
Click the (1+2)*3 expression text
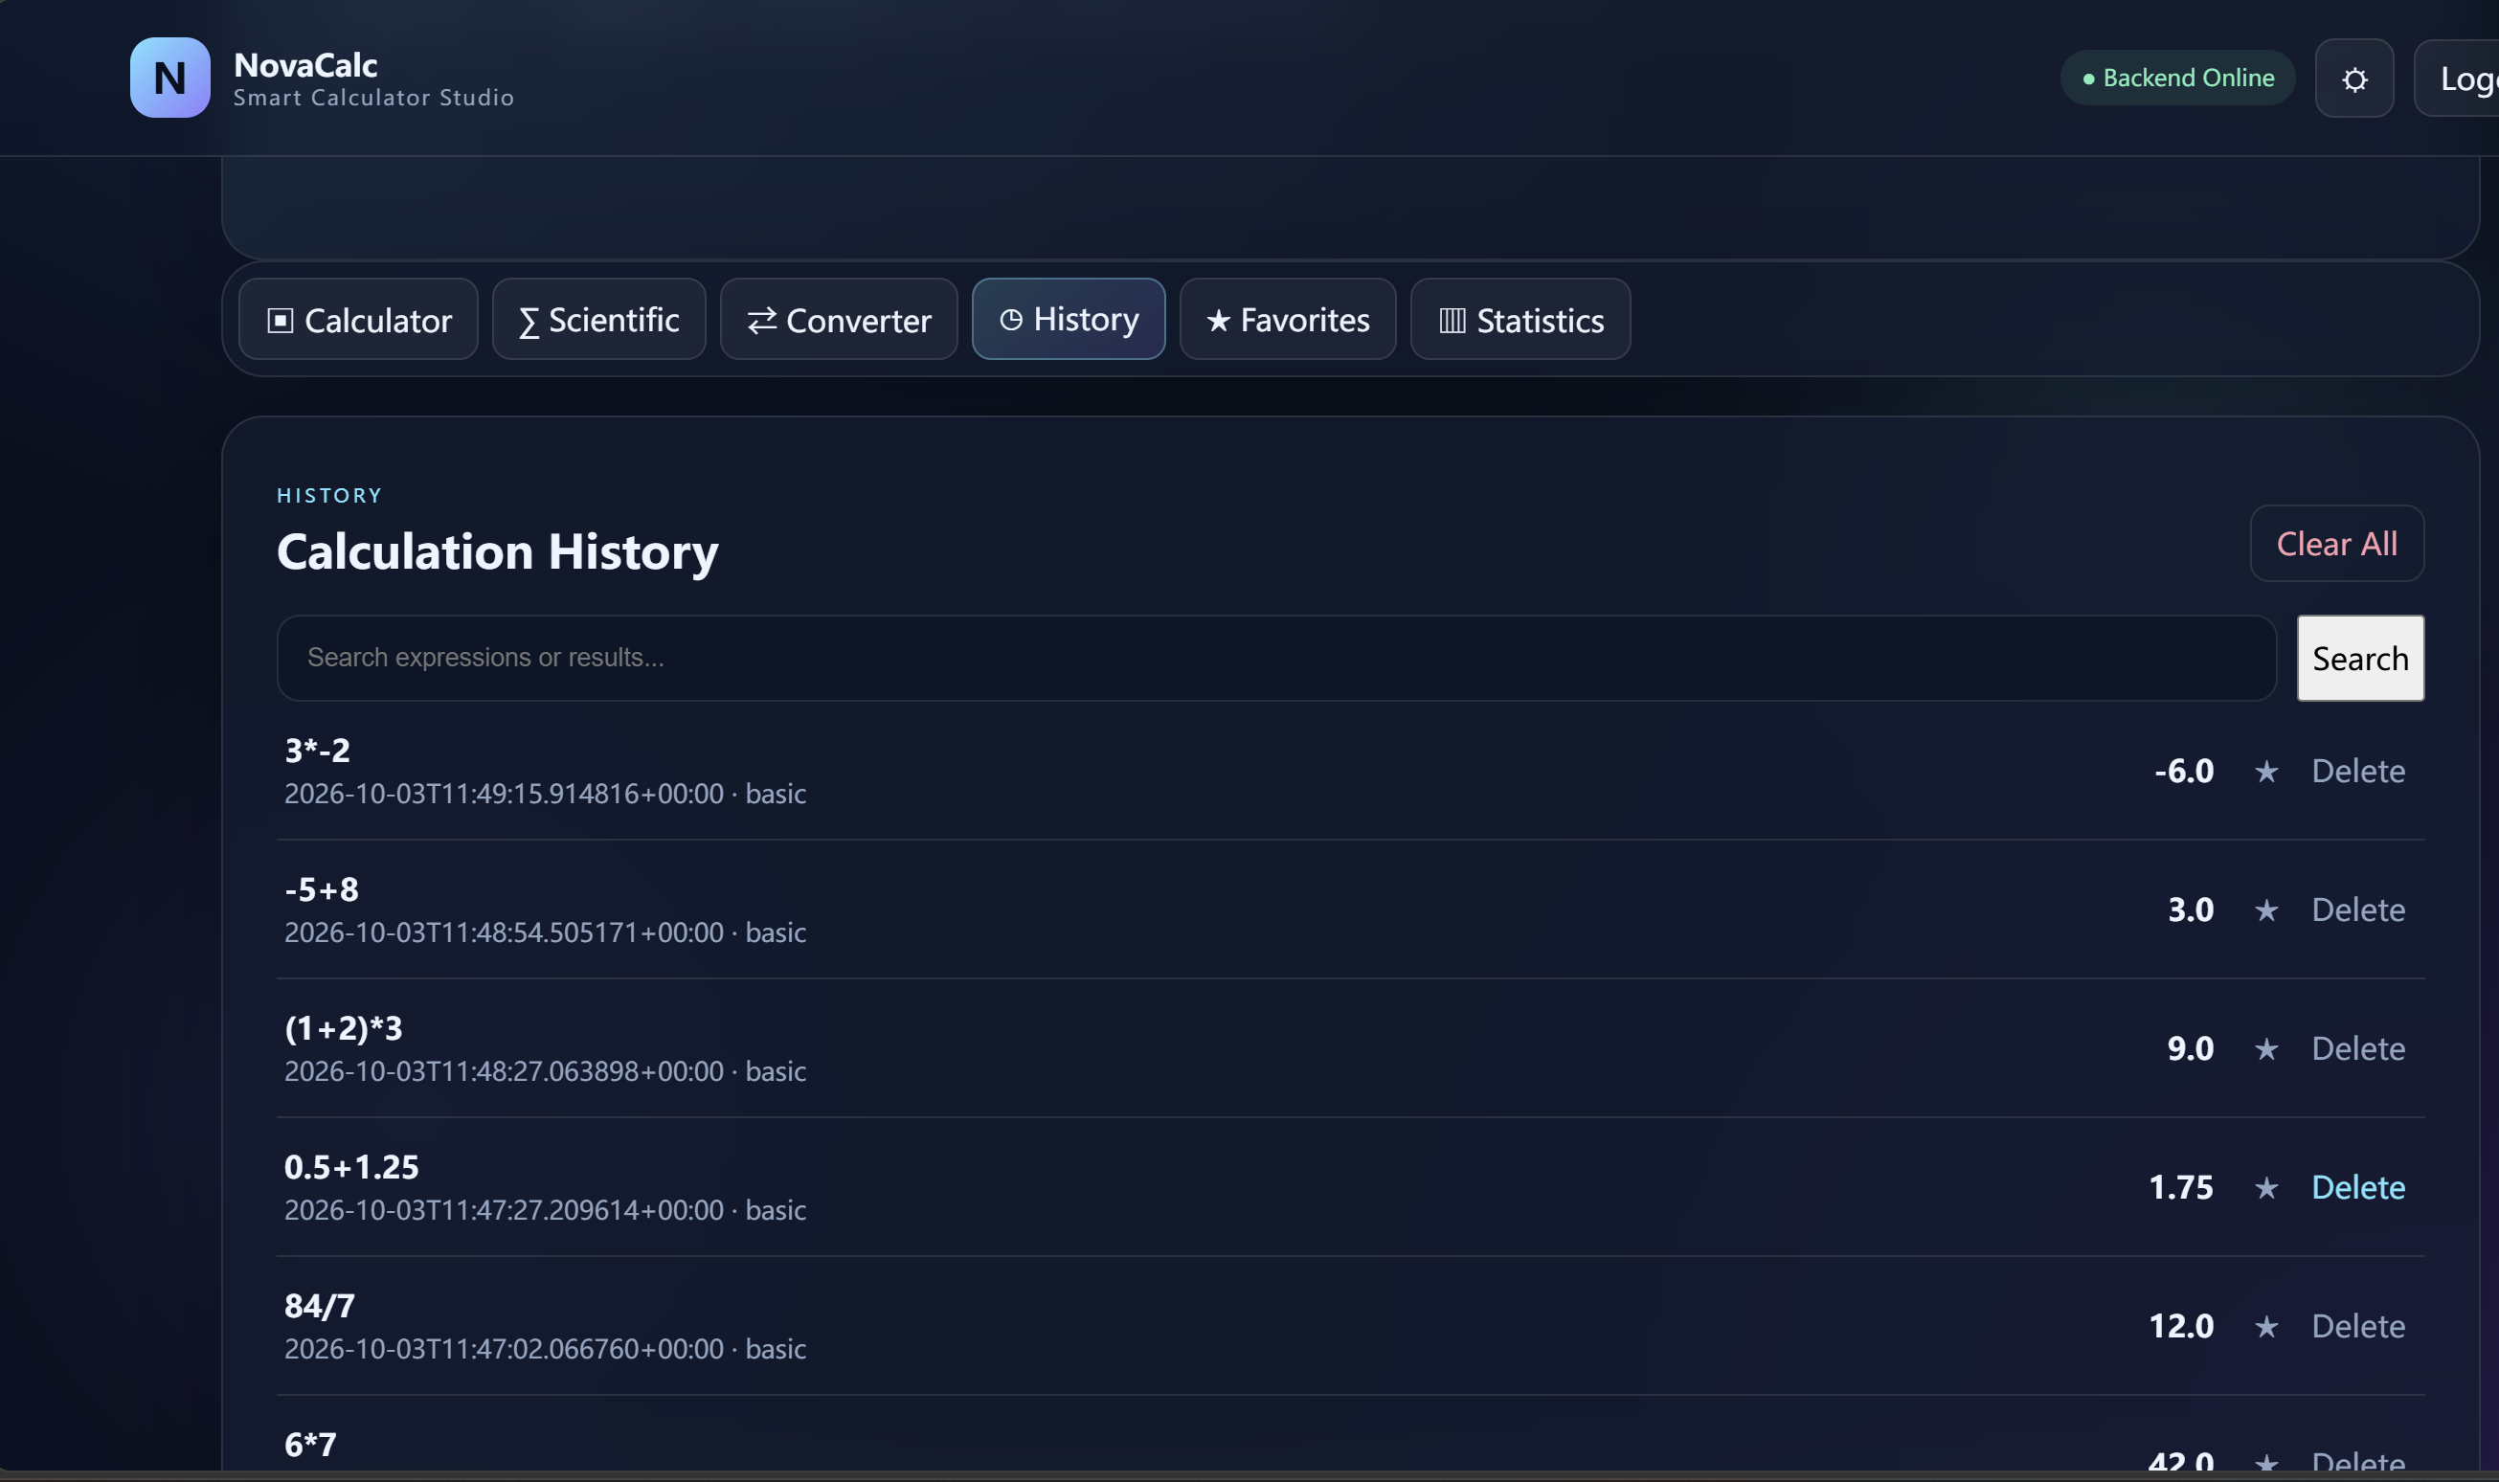tap(344, 1028)
